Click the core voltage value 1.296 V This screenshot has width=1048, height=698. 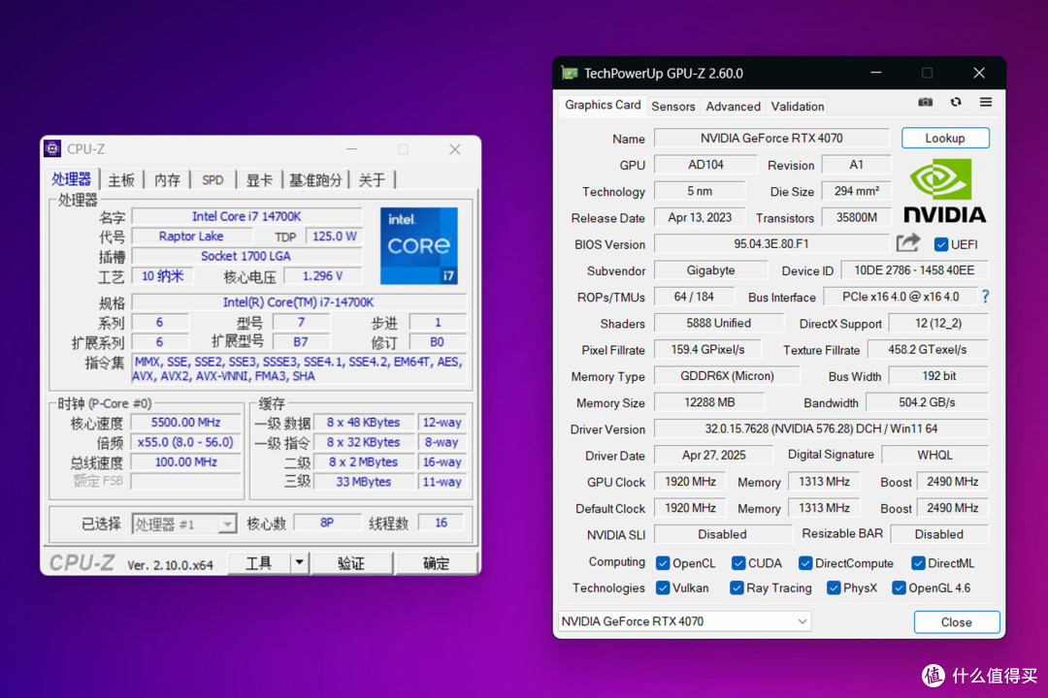point(322,276)
